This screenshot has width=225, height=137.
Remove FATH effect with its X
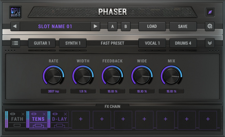[x=23, y=114]
